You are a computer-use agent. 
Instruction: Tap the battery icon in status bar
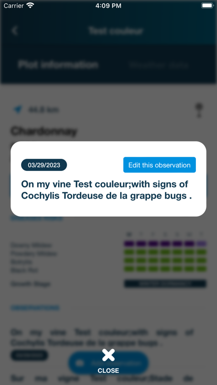click(208, 6)
